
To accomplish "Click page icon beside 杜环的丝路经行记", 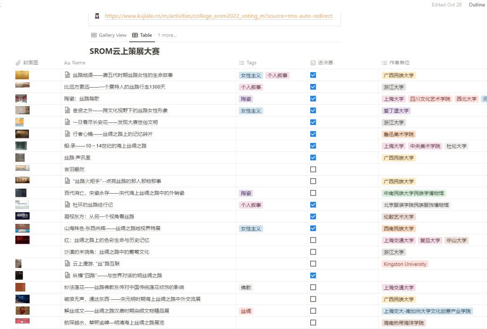I will pyautogui.click(x=68, y=205).
